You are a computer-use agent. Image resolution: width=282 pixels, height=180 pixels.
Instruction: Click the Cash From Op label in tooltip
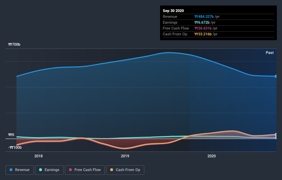tap(175, 34)
